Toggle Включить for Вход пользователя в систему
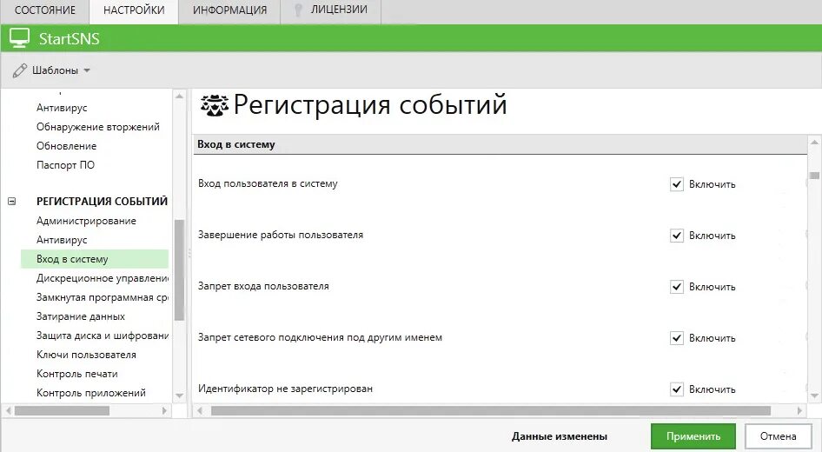This screenshot has height=452, width=822. 677,184
